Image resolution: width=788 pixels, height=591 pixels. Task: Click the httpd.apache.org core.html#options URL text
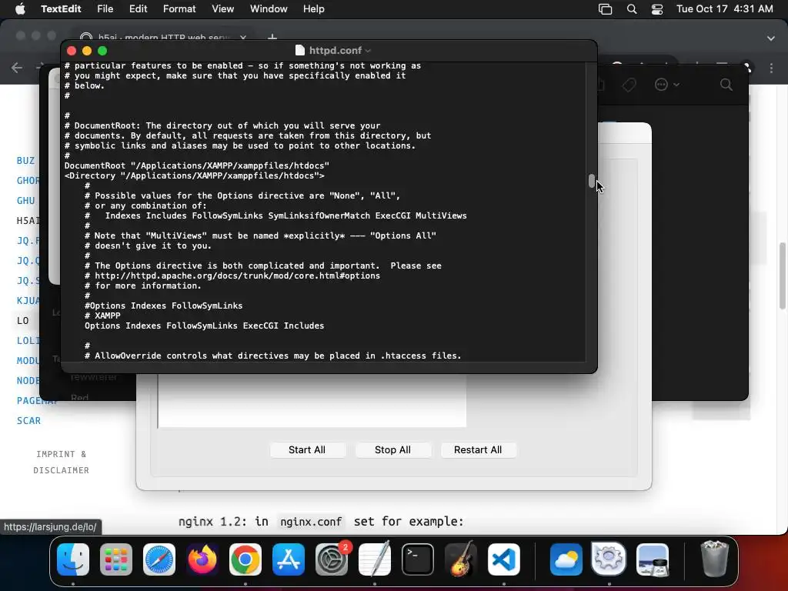[x=237, y=275]
